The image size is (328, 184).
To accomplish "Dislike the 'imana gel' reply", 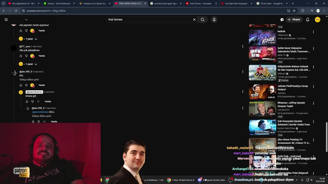I will pos(33,102).
